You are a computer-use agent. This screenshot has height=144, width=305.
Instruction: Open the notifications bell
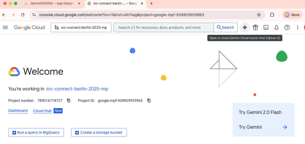[277, 27]
